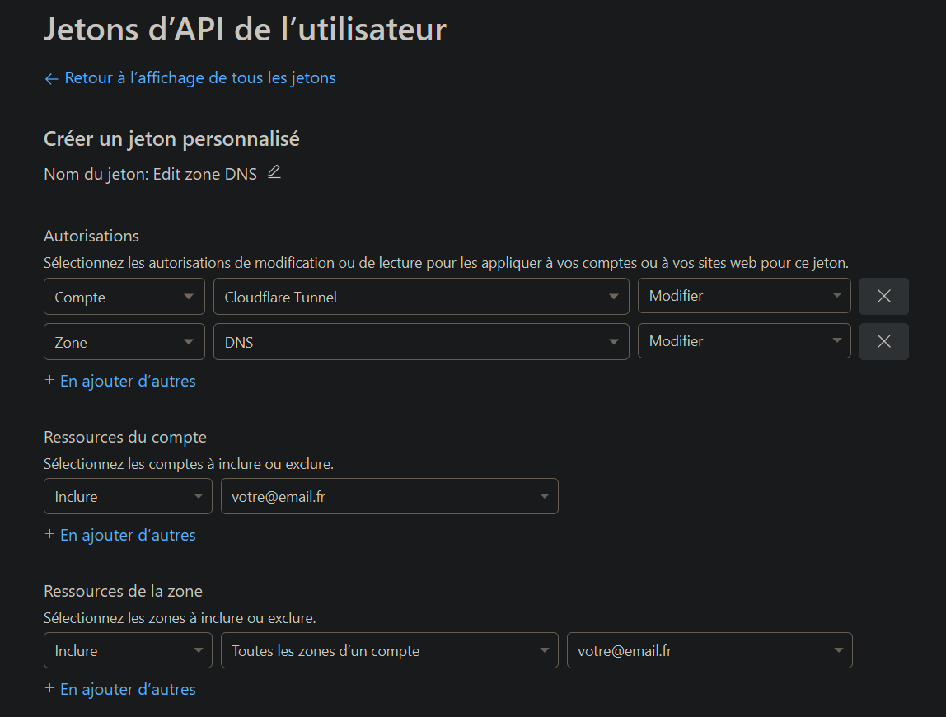Viewport: 946px width, 717px height.
Task: Go back to the all tokens list link
Action: [x=199, y=78]
